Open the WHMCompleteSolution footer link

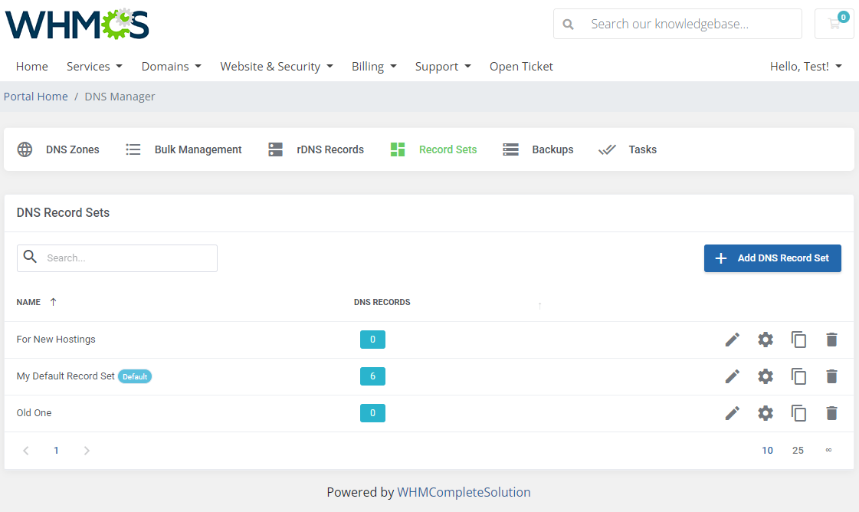tap(464, 492)
